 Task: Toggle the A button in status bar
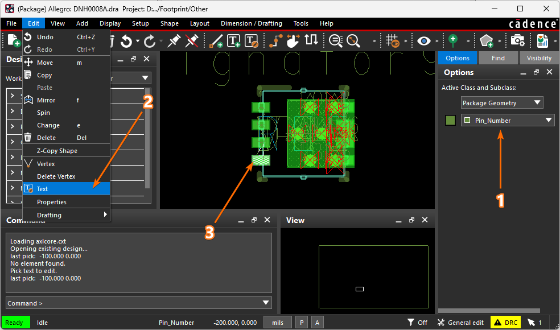pyautogui.click(x=317, y=323)
